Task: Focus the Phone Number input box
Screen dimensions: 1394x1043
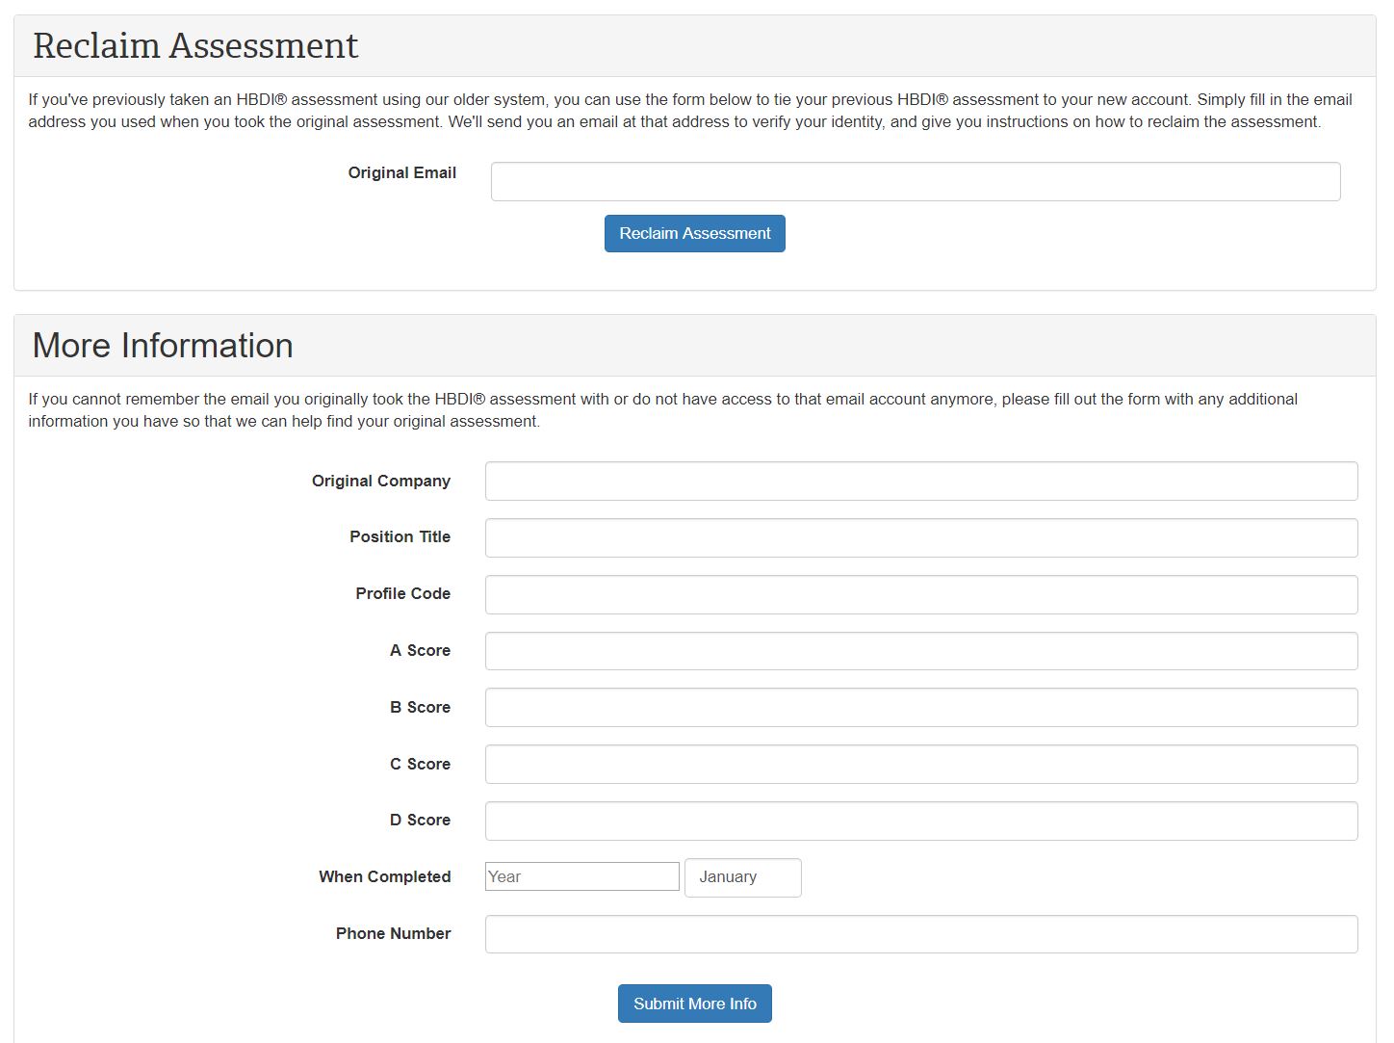Action: pyautogui.click(x=920, y=934)
